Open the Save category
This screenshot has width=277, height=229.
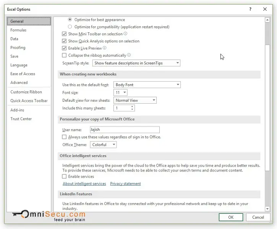[x=29, y=56]
